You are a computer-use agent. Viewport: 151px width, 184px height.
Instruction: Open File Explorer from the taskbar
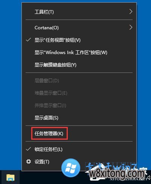pos(11,177)
